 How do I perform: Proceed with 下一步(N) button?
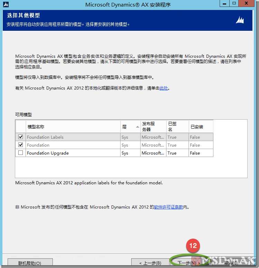click(189, 263)
